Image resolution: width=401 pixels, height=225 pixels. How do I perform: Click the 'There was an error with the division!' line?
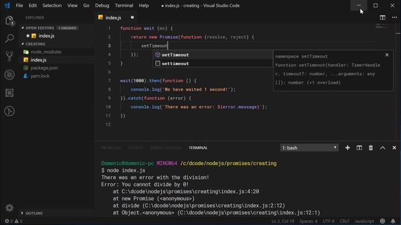155,177
